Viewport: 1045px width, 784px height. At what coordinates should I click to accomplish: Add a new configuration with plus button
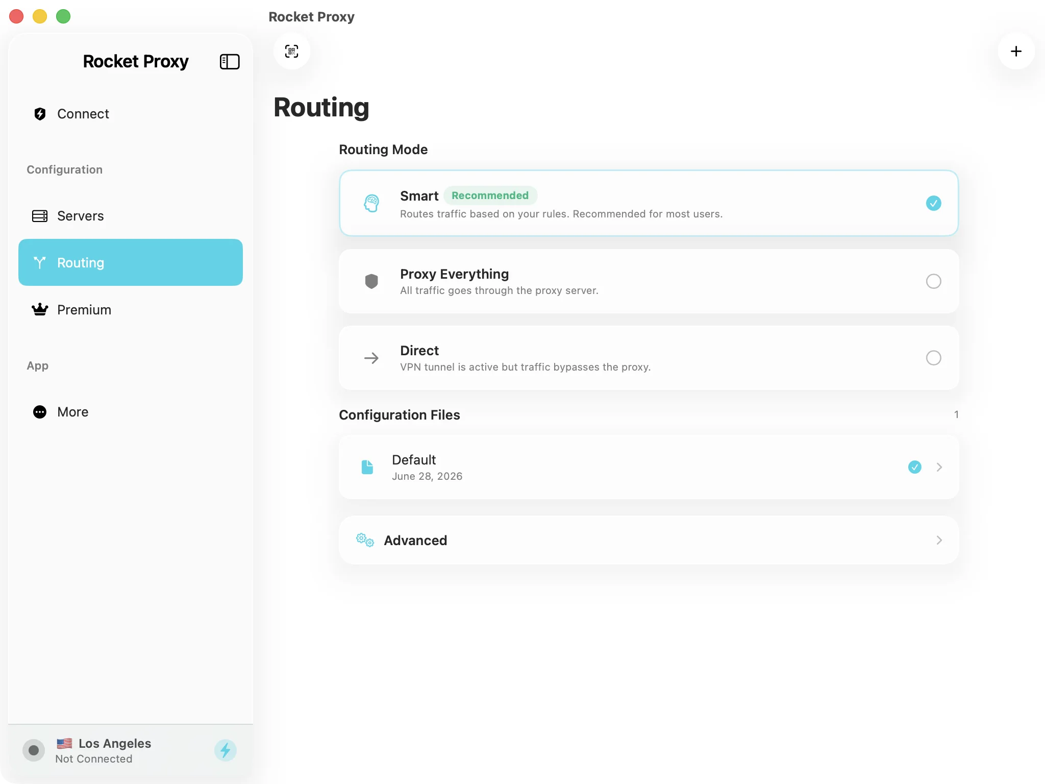(x=1016, y=51)
